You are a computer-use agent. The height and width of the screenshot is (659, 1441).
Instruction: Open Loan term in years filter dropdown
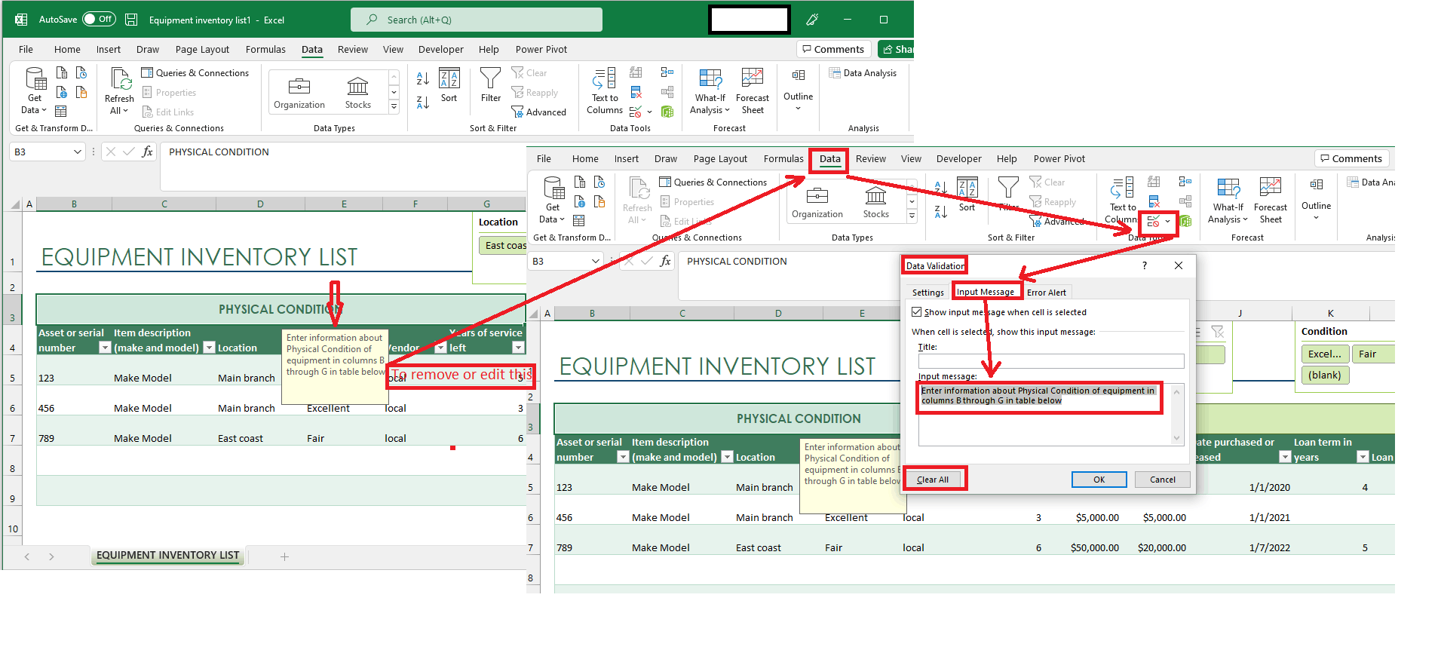(x=1363, y=457)
